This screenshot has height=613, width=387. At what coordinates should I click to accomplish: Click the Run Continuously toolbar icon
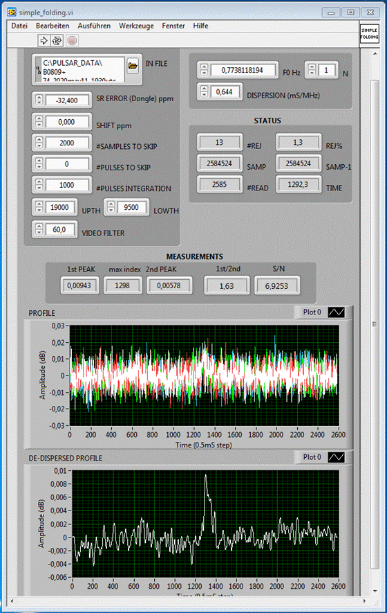coord(57,40)
